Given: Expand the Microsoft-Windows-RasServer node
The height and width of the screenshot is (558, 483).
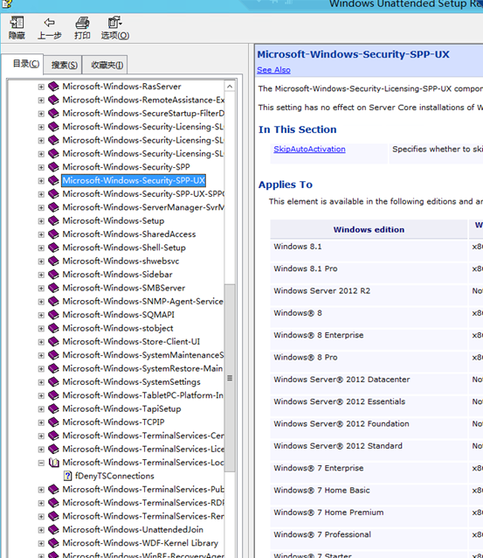Looking at the screenshot, I should pos(41,87).
